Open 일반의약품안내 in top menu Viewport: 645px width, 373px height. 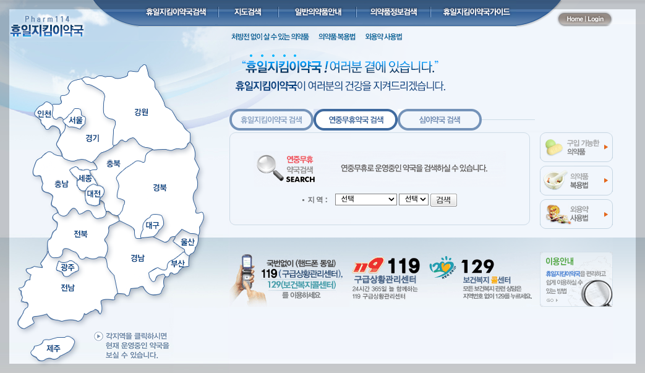click(318, 12)
